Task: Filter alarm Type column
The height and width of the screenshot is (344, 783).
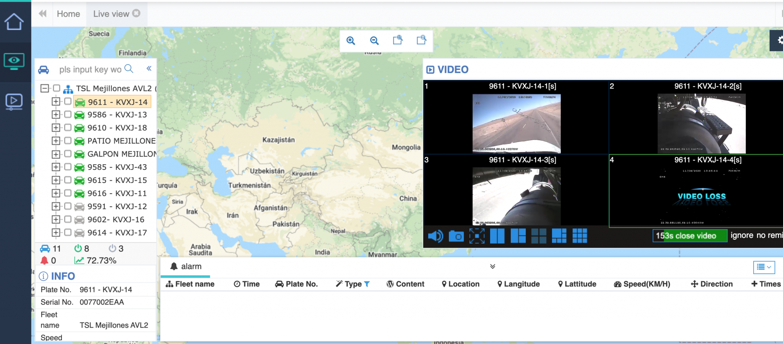Action: (367, 284)
